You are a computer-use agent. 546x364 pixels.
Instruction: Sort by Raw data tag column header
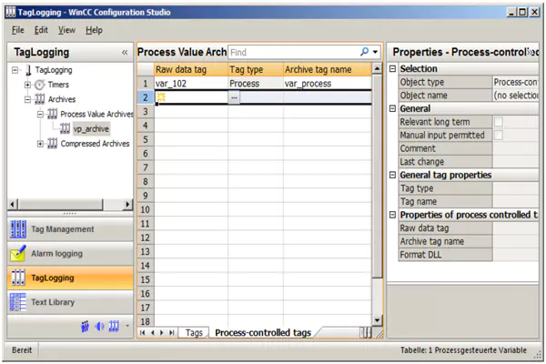click(191, 69)
